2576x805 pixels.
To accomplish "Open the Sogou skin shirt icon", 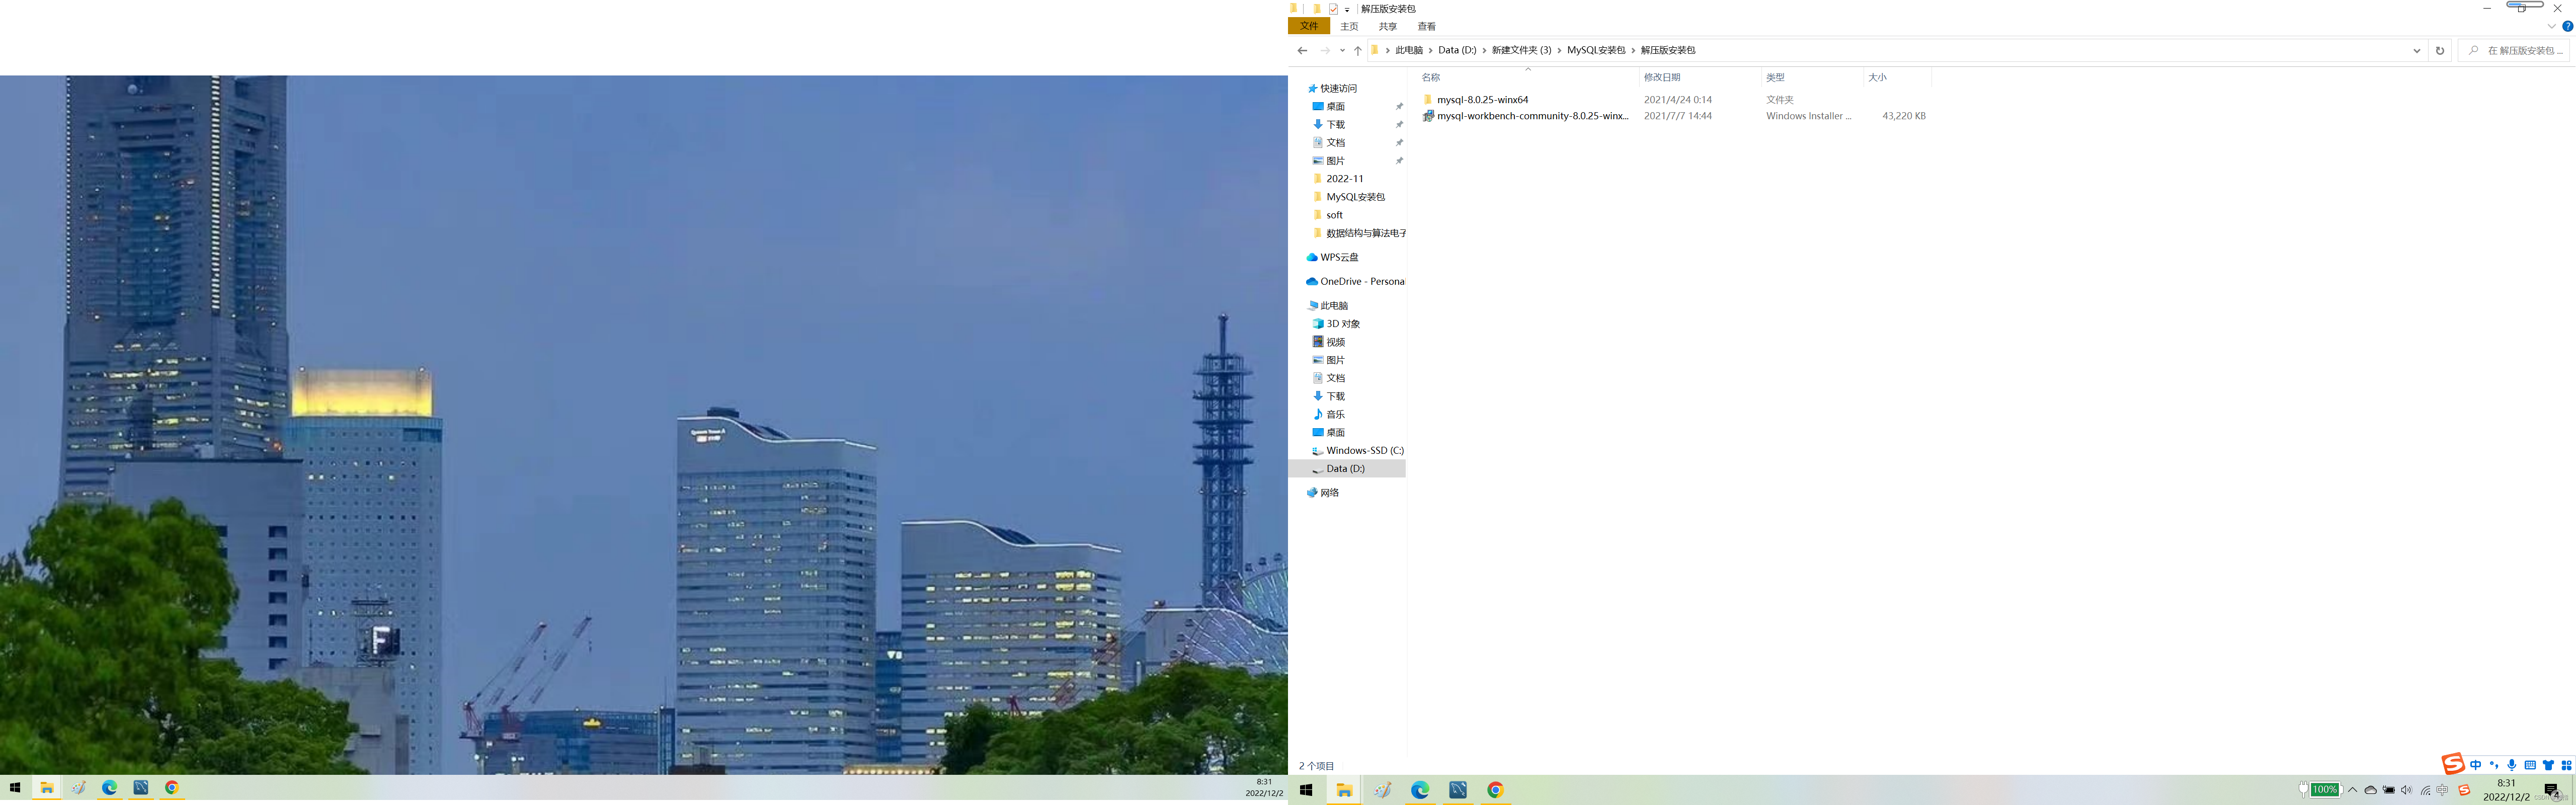I will point(2547,765).
